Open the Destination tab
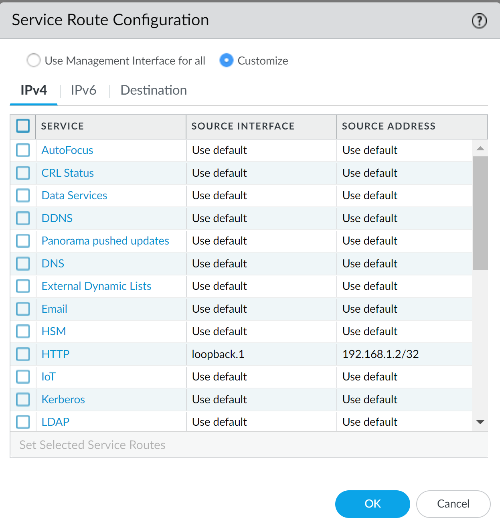 tap(154, 90)
